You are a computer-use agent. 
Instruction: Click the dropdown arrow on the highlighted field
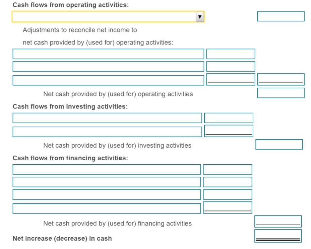tap(200, 16)
